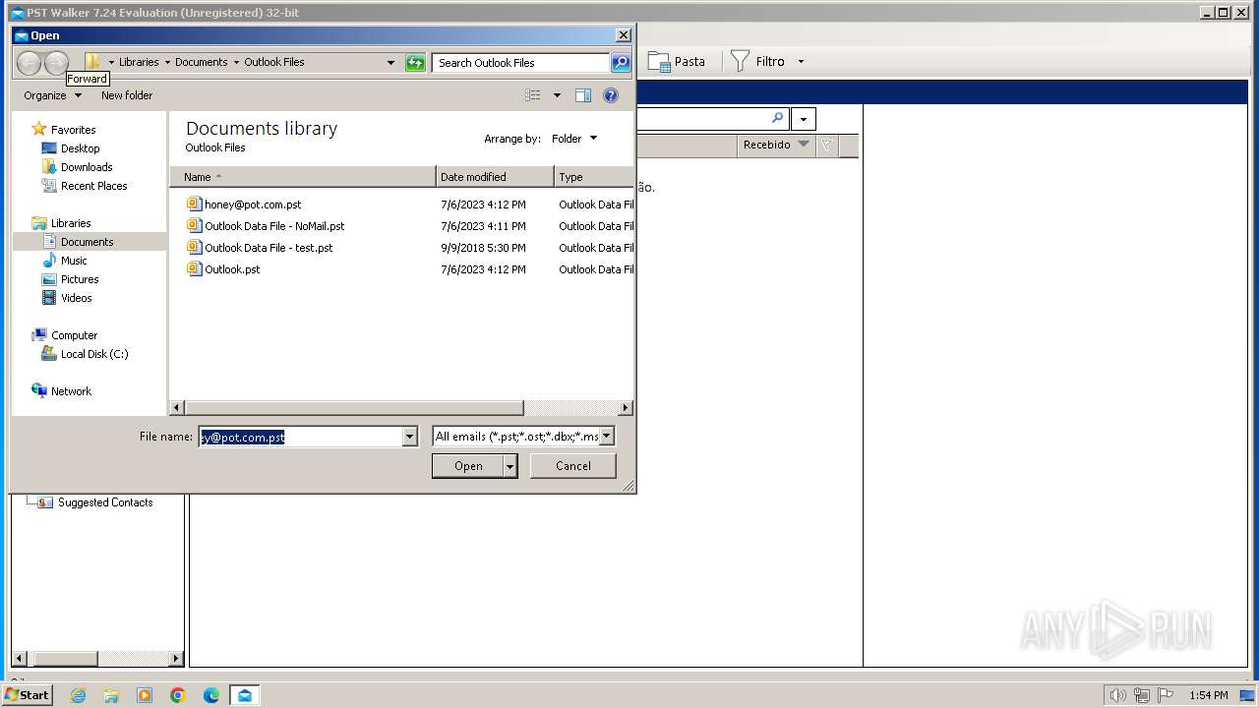The height and width of the screenshot is (708, 1259).
Task: Click the volume speaker tray icon
Action: click(x=1117, y=695)
